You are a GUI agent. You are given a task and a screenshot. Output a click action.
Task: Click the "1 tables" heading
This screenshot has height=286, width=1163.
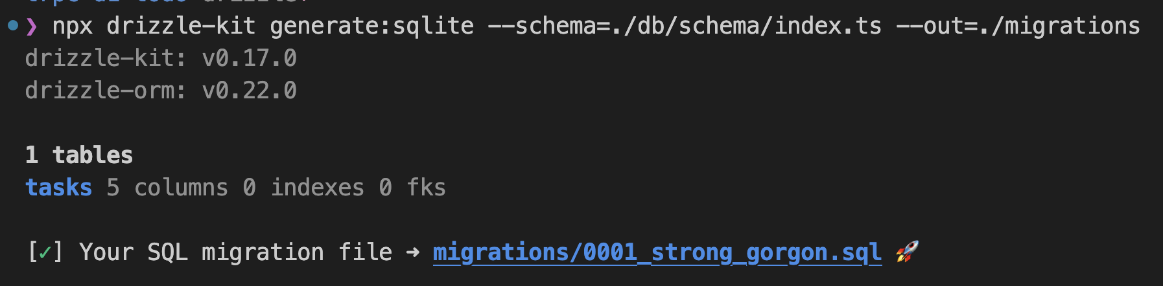[x=79, y=155]
